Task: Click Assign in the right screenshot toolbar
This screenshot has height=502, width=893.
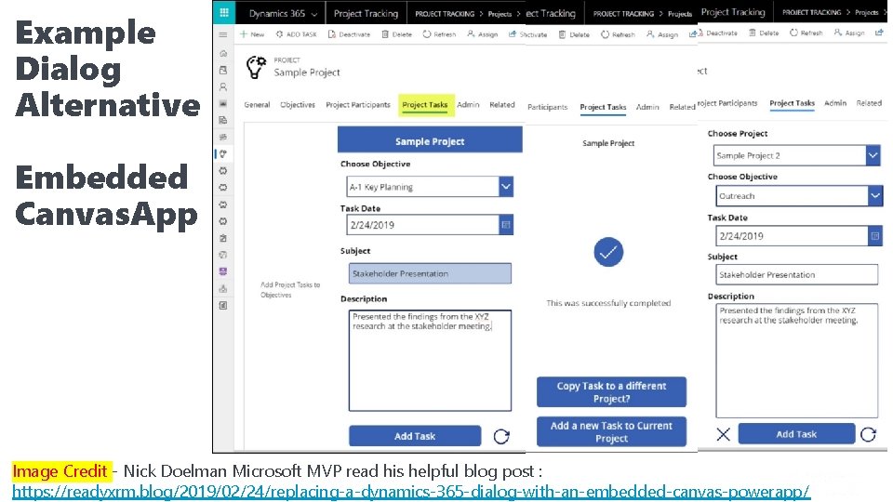Action: click(849, 33)
